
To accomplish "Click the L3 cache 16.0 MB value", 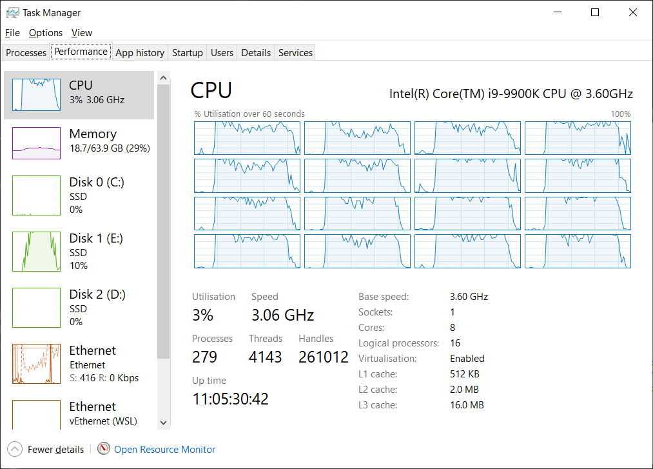I will click(x=467, y=404).
